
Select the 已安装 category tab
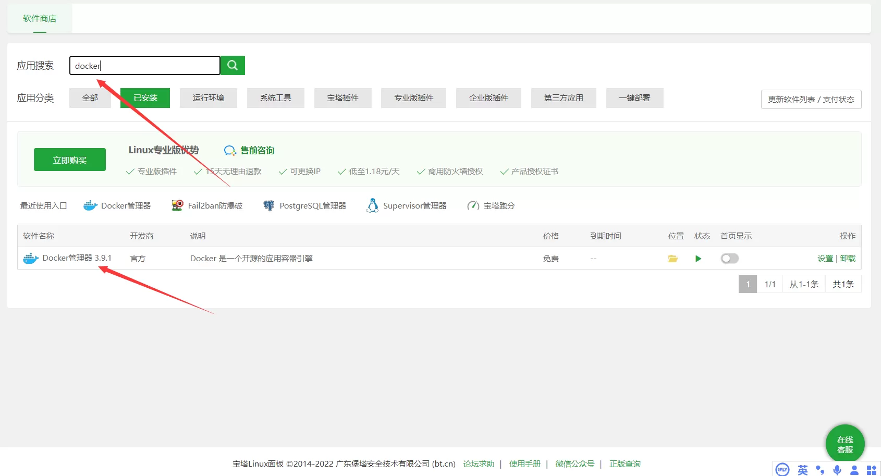pos(145,98)
